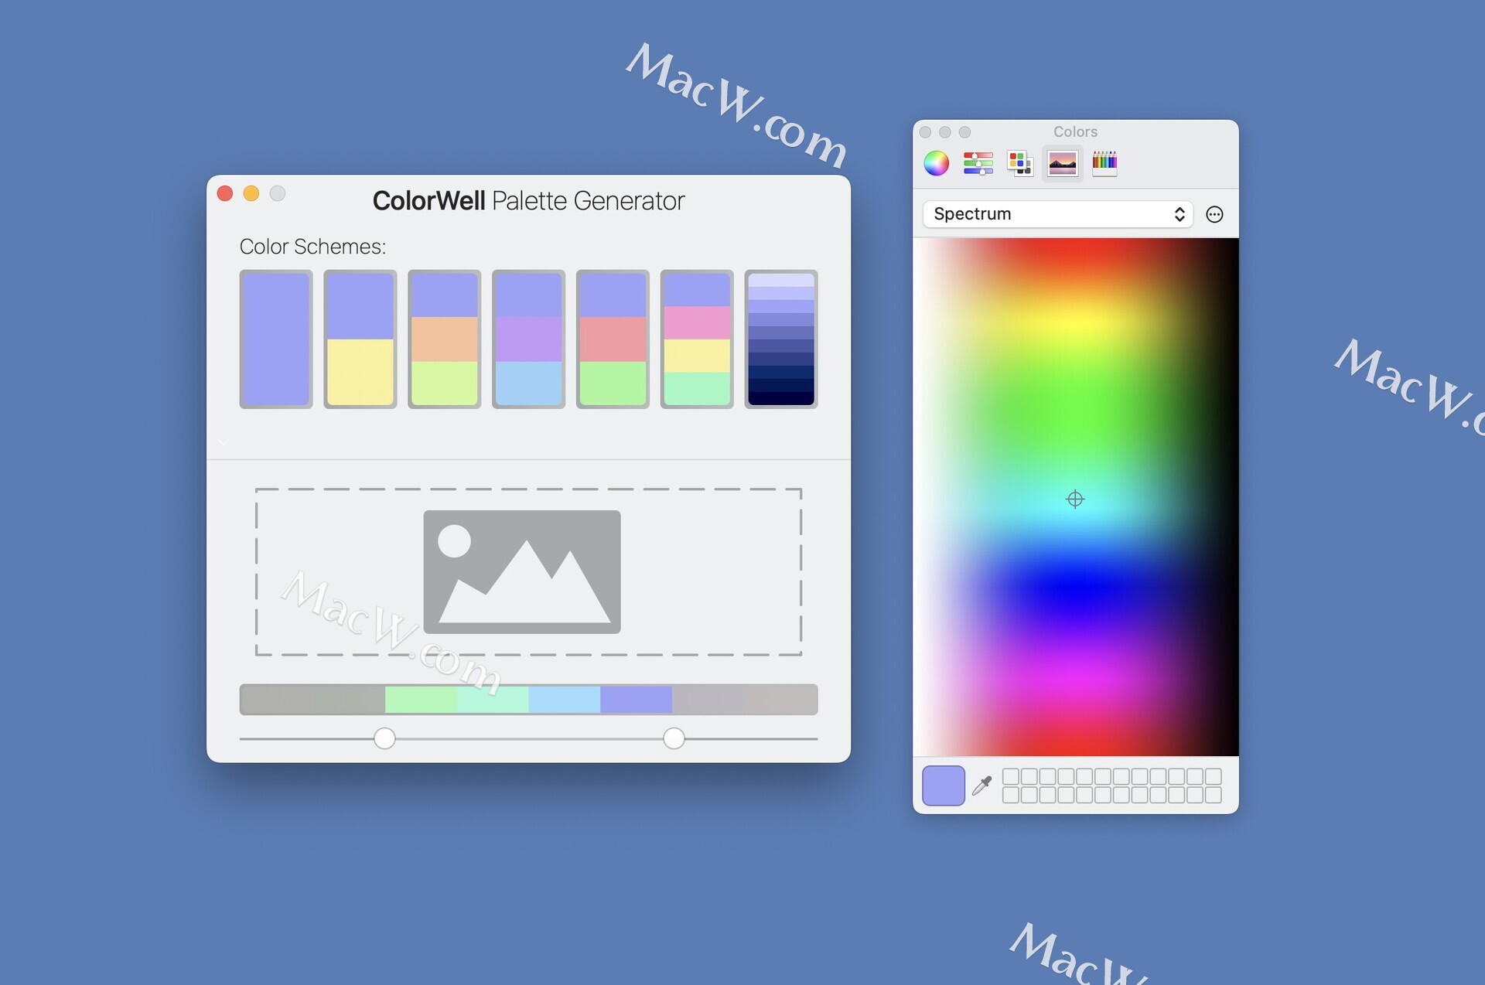This screenshot has height=985, width=1485.
Task: Switch to color sliders mode
Action: [978, 163]
